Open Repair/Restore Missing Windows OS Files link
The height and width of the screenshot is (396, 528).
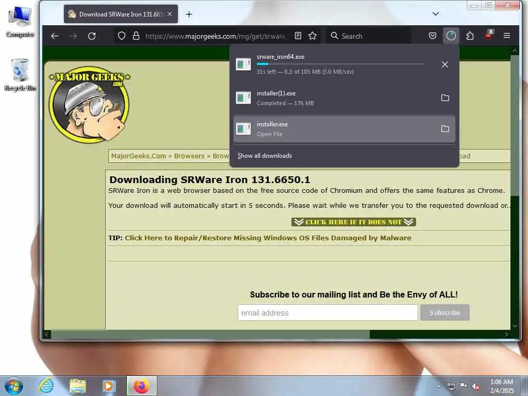tap(268, 238)
